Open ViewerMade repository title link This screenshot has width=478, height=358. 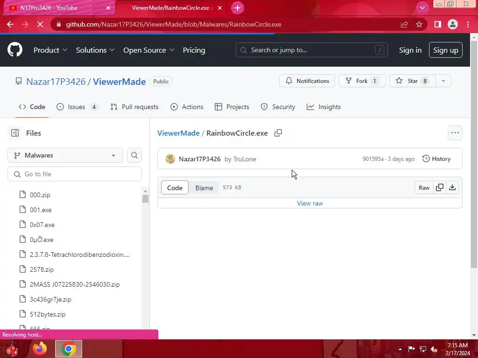(x=119, y=82)
